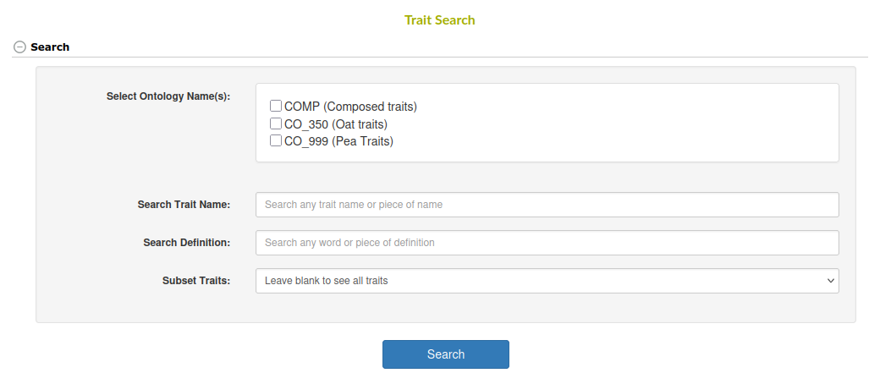Click the Trait Search page title
The width and height of the screenshot is (880, 384).
click(440, 19)
